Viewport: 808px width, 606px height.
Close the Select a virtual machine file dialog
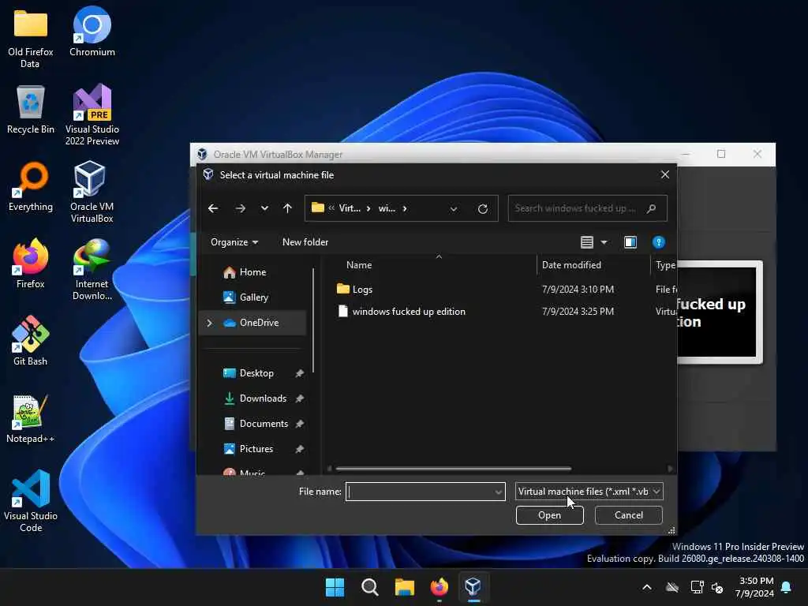pyautogui.click(x=664, y=174)
